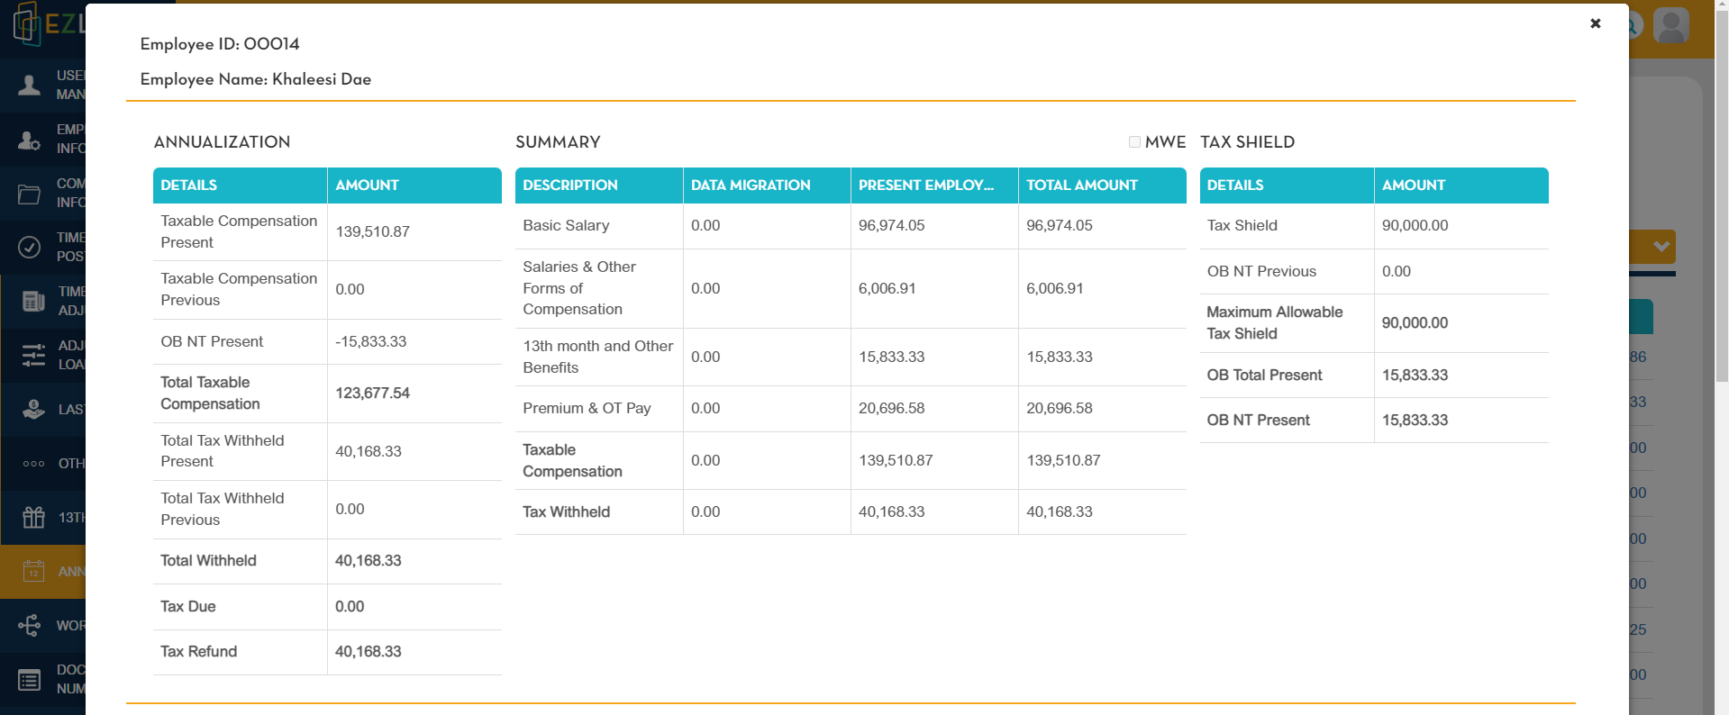
Task: Select the Tax Refund row label
Action: (199, 651)
